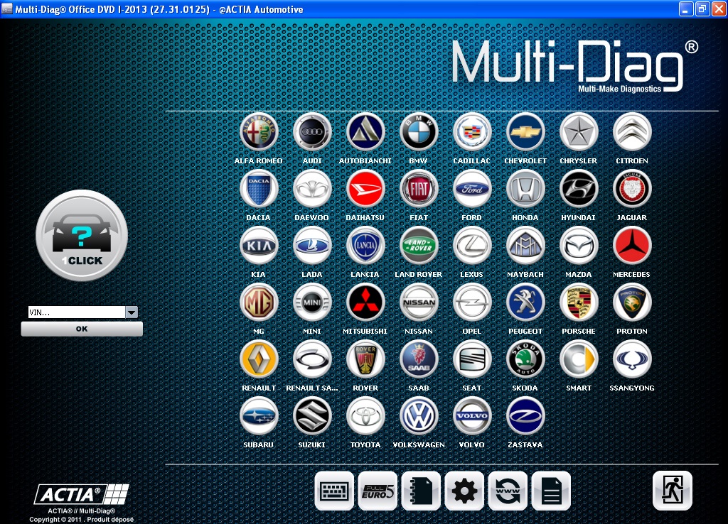728x524 pixels.
Task: Select the Ford oval logo
Action: tap(472, 189)
